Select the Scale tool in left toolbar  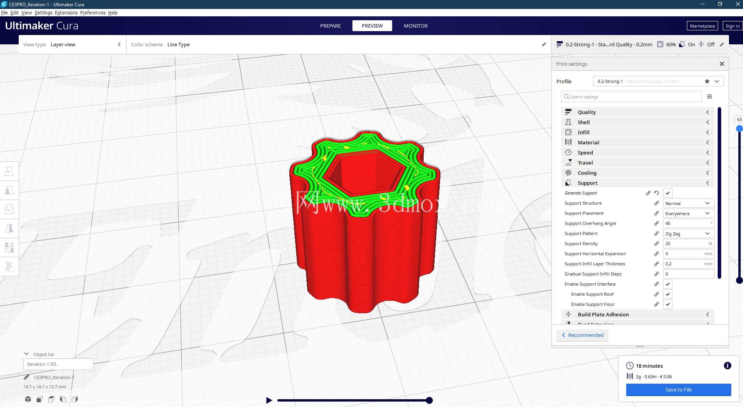9,190
